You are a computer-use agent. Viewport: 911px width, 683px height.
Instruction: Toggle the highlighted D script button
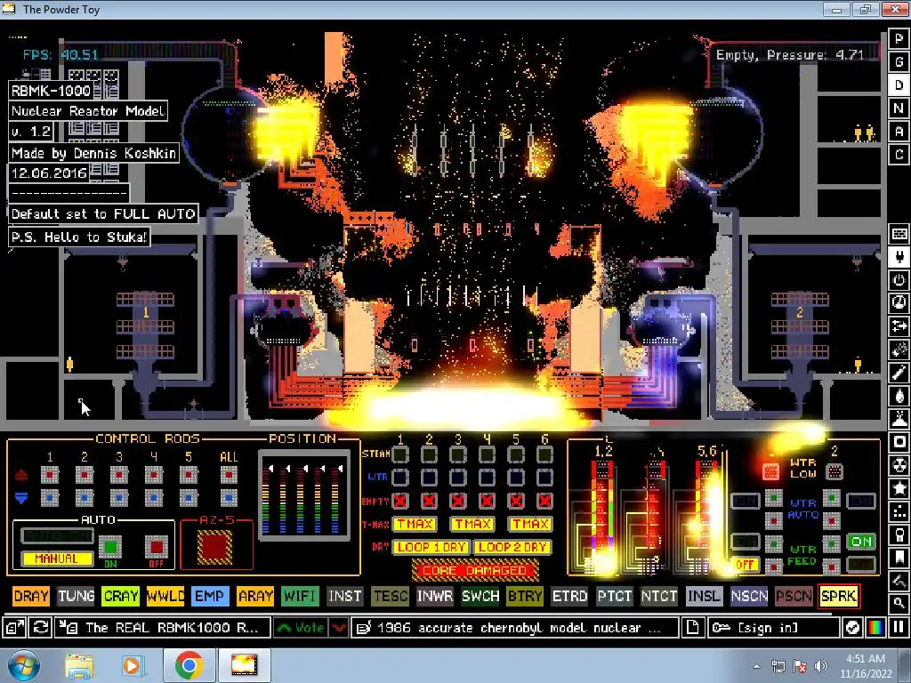[x=899, y=84]
